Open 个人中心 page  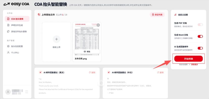pos(17,53)
